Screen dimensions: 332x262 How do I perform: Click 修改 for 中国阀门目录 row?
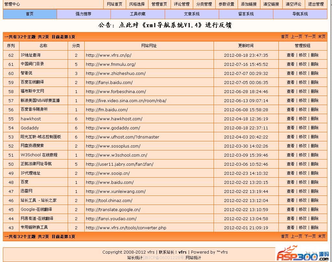302,64
